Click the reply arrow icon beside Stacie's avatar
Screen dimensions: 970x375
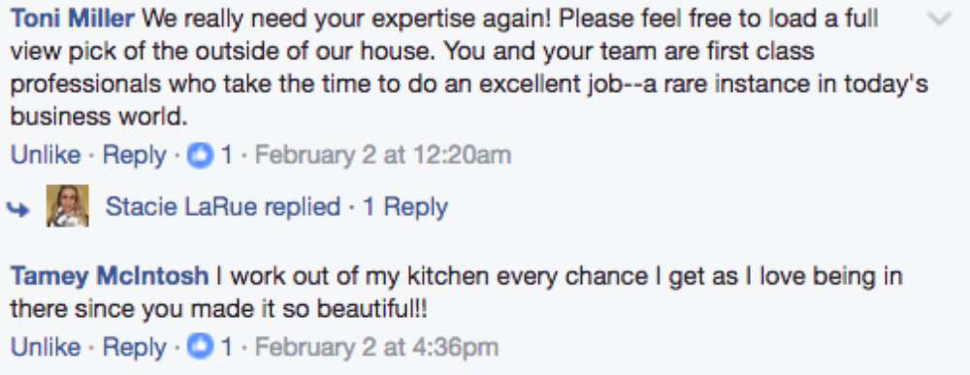pos(18,209)
